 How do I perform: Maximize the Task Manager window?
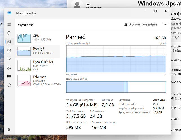[x=155, y=11]
